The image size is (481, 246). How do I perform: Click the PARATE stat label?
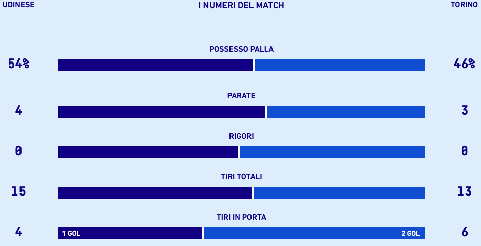241,96
